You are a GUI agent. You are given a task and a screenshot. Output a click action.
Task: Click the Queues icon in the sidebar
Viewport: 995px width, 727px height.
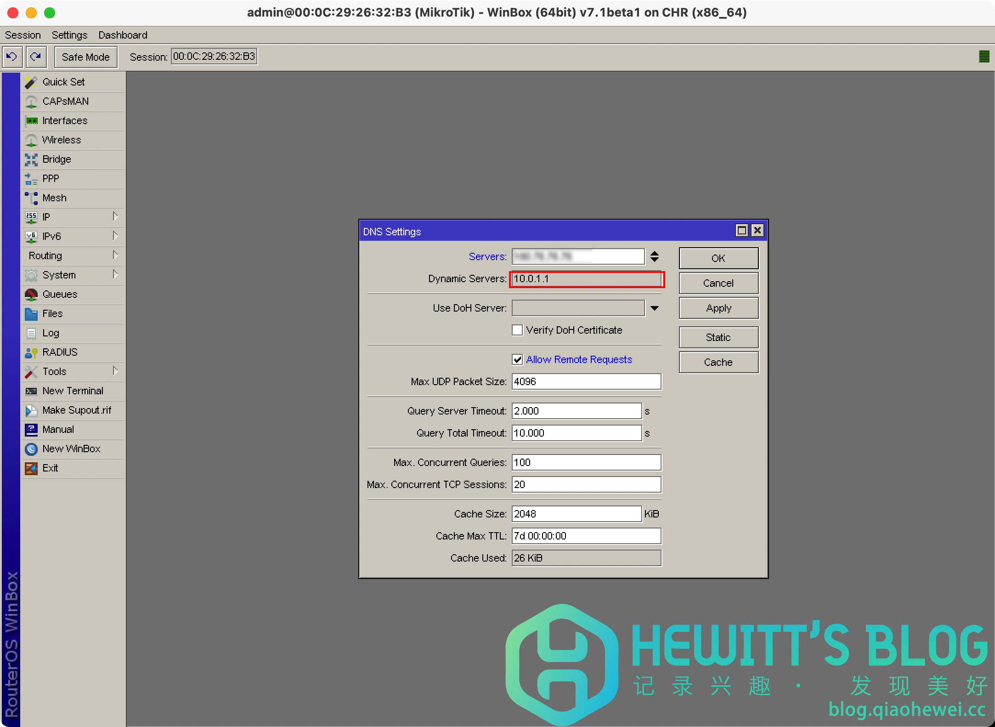(31, 295)
